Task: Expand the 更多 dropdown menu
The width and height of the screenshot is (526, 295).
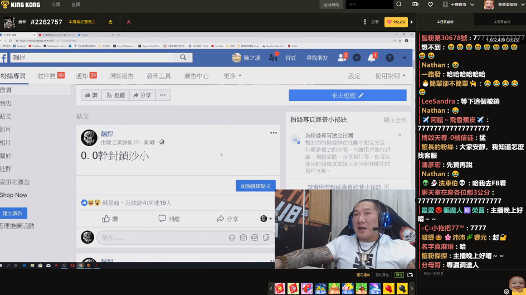Action: [x=232, y=76]
